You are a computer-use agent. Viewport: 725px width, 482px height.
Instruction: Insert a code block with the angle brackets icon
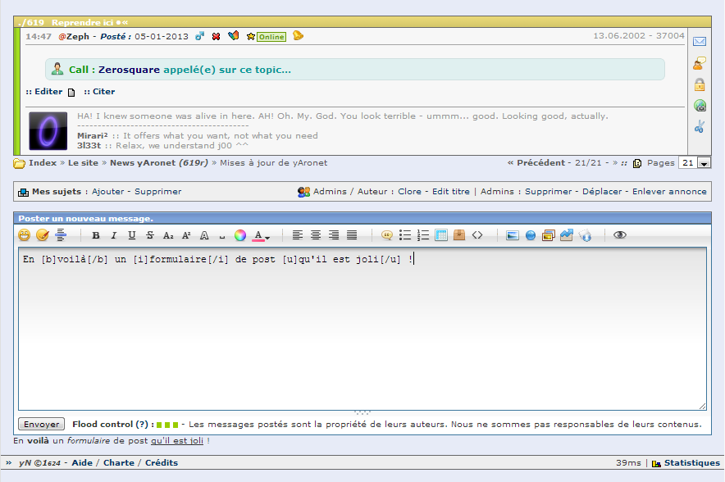point(477,235)
